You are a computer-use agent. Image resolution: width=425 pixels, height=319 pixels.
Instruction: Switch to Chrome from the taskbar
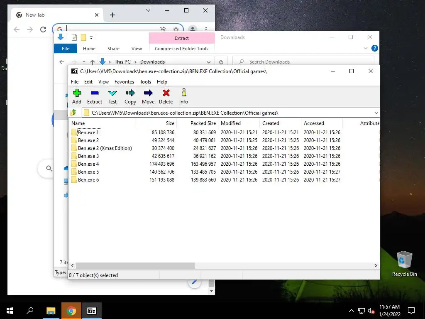71,311
